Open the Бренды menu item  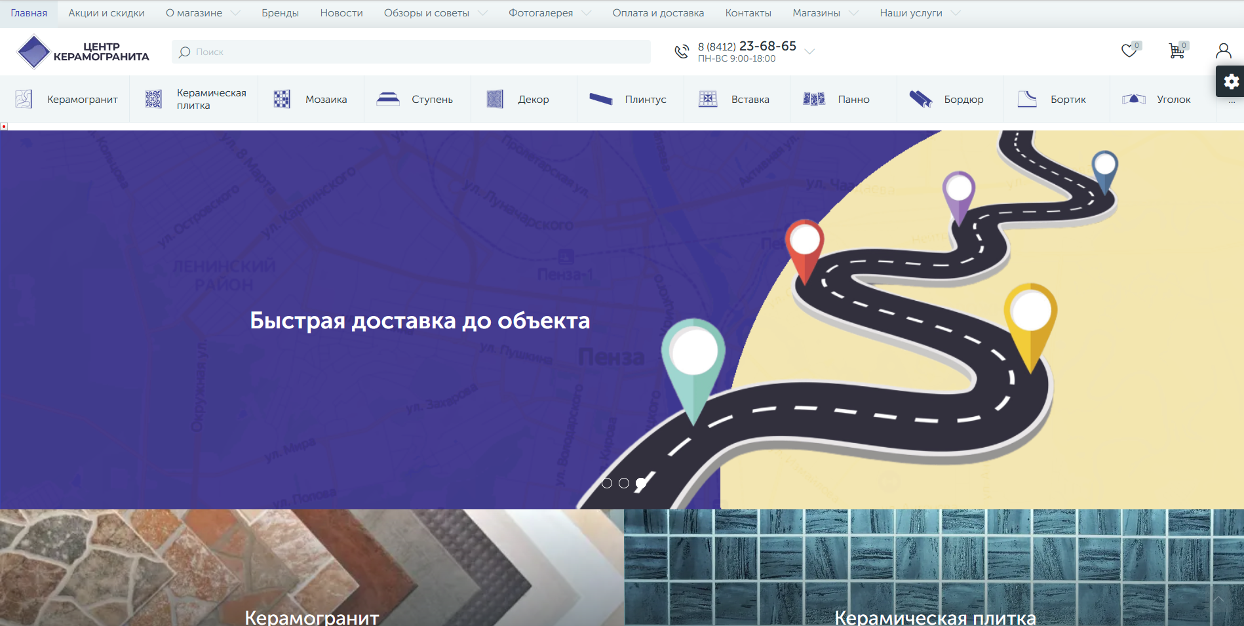[x=280, y=13]
